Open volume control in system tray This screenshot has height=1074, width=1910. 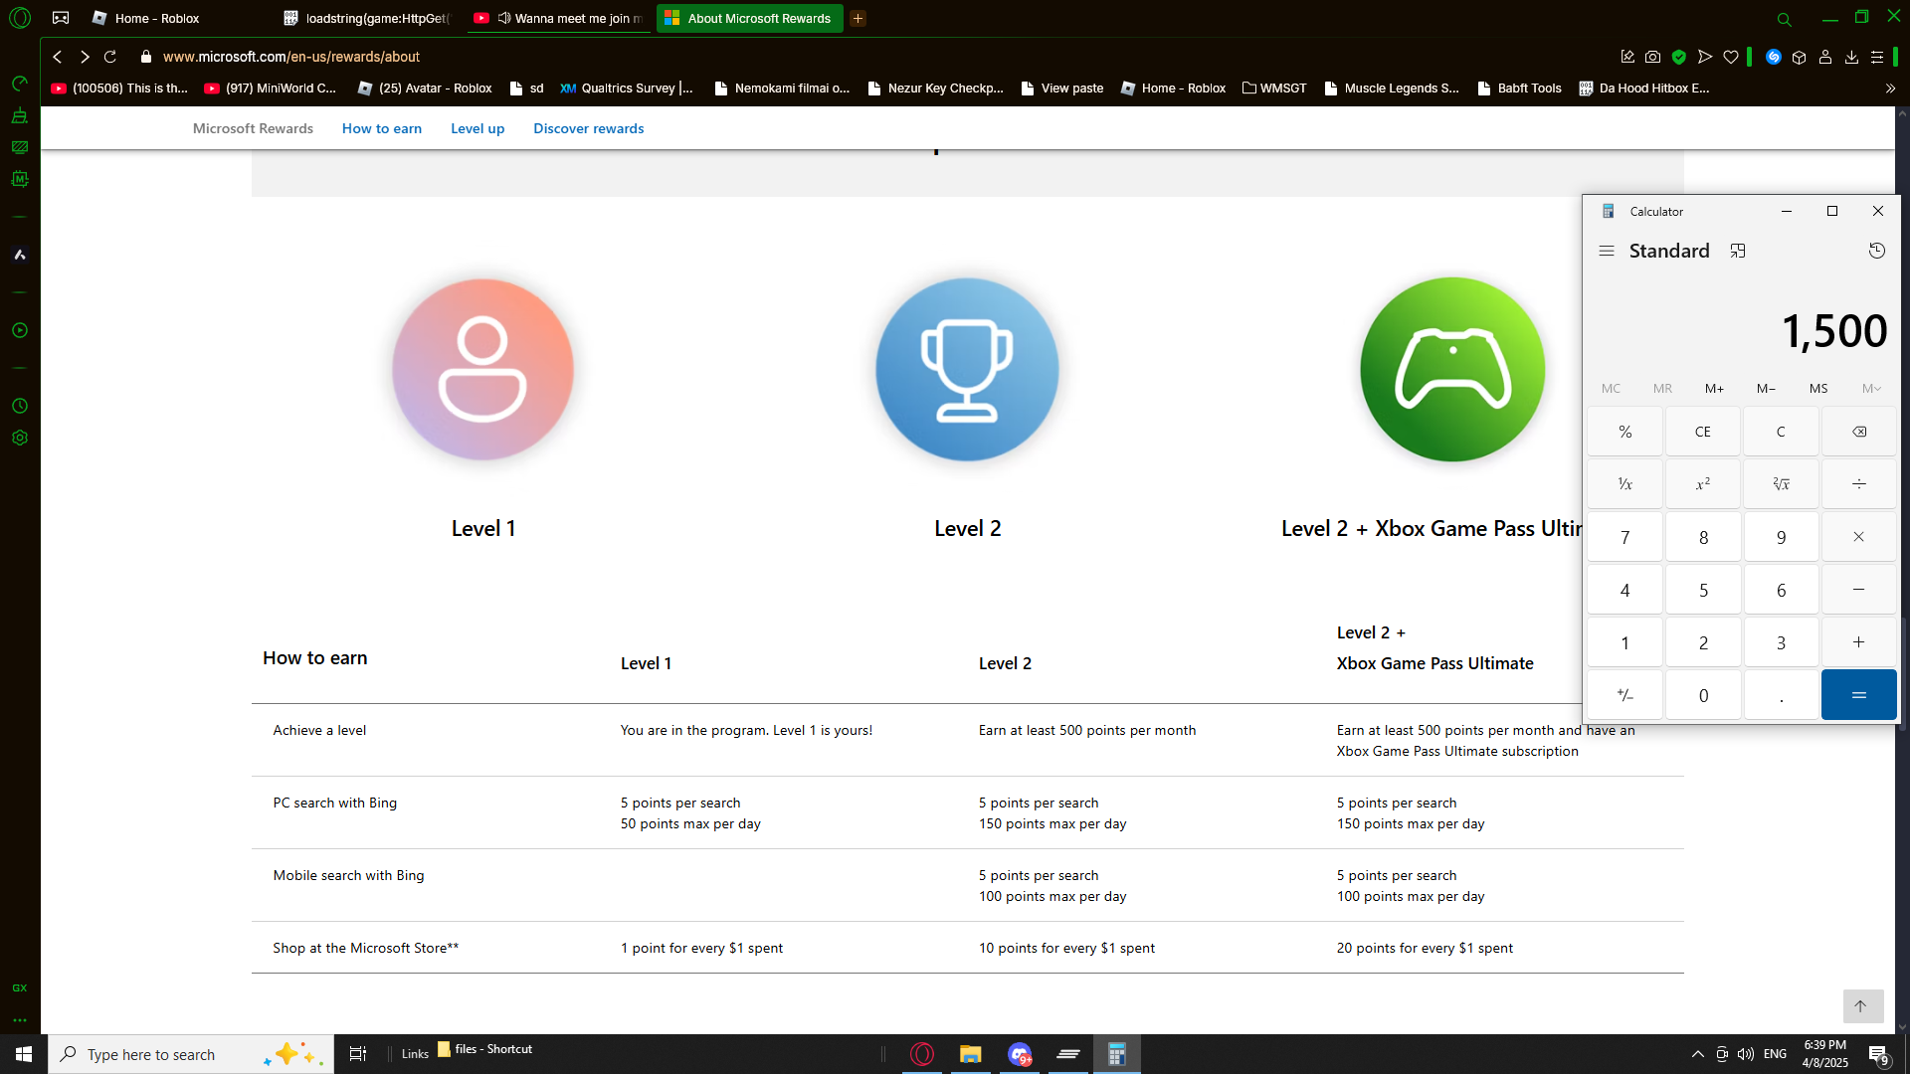click(x=1746, y=1054)
